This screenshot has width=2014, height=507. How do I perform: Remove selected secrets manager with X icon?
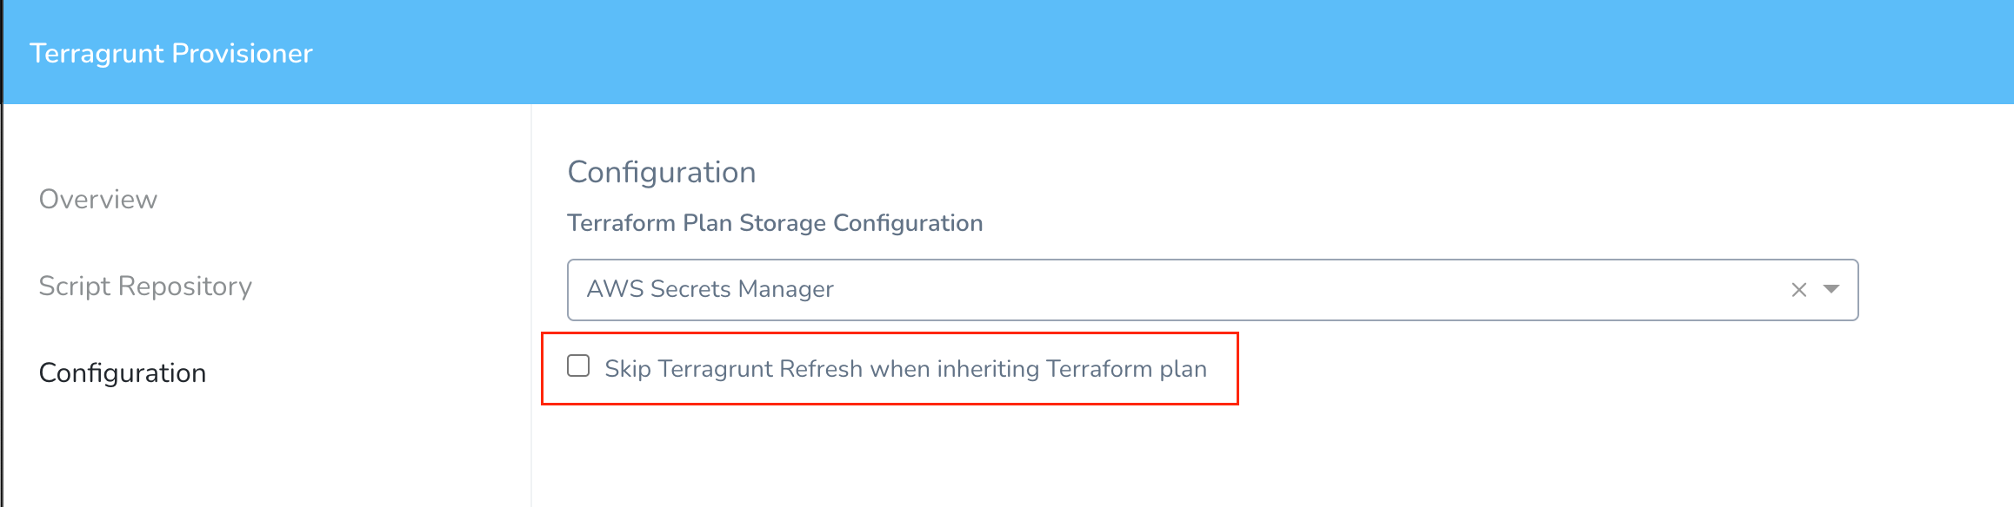pyautogui.click(x=1799, y=290)
